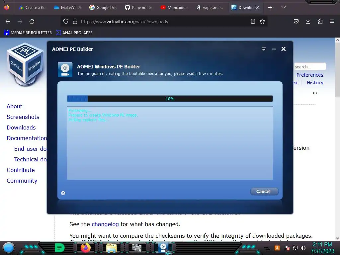Screen dimensions: 340x255
Task: Switch to the 'Create a Bo' browser tab
Action: click(x=32, y=8)
